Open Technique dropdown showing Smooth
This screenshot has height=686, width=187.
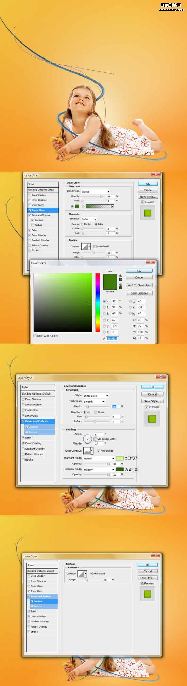94,402
